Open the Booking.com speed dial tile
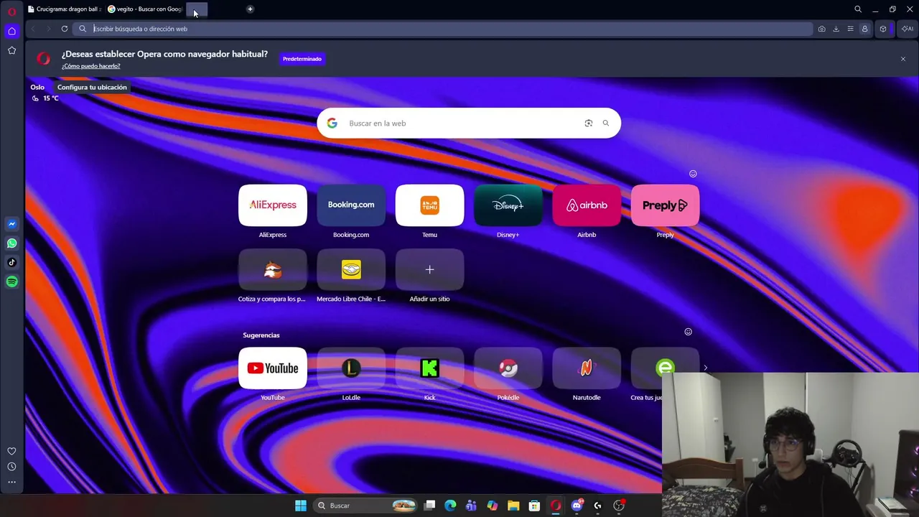The image size is (919, 517). click(x=351, y=205)
